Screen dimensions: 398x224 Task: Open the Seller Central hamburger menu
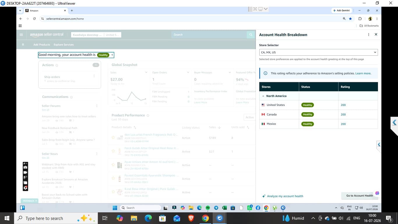pyautogui.click(x=21, y=35)
